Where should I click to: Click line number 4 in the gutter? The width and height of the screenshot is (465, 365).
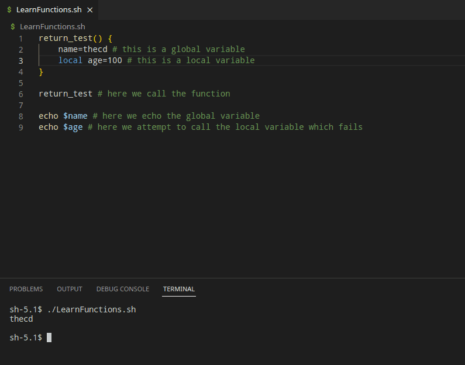20,72
